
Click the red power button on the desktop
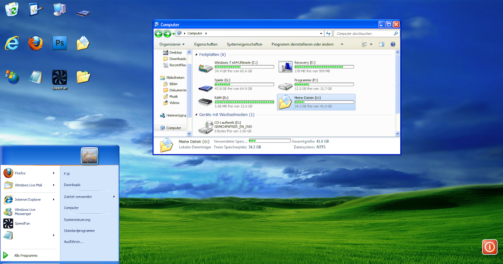[x=489, y=247]
